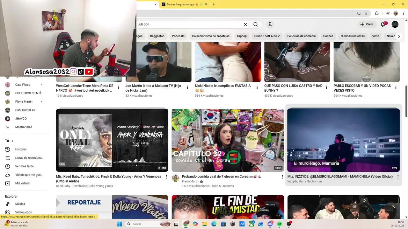The height and width of the screenshot is (229, 408).
Task: Open File Explorer from taskbar
Action: click(x=205, y=224)
